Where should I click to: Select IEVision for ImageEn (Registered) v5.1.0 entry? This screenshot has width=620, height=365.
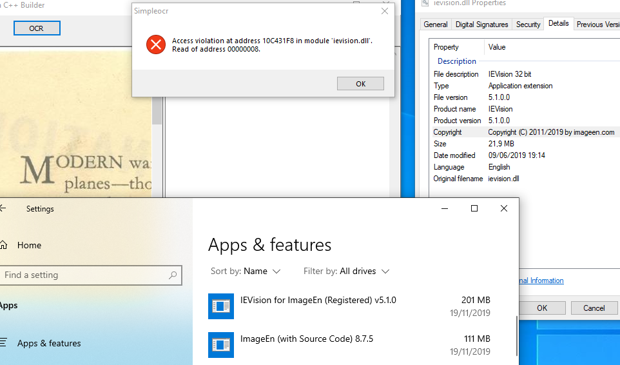[x=349, y=306]
